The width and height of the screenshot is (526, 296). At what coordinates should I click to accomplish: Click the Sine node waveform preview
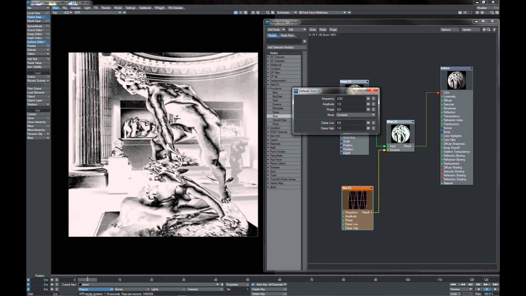coord(358,200)
